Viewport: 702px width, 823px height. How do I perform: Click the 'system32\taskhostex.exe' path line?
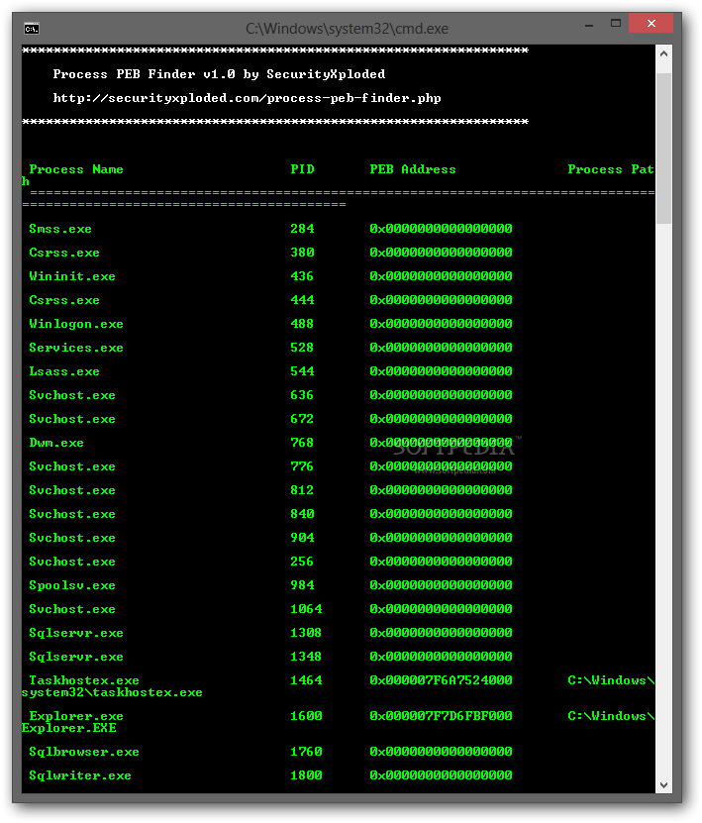(112, 693)
